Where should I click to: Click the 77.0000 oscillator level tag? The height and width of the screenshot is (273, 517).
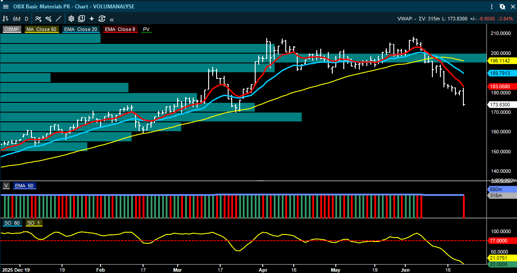coord(501,241)
